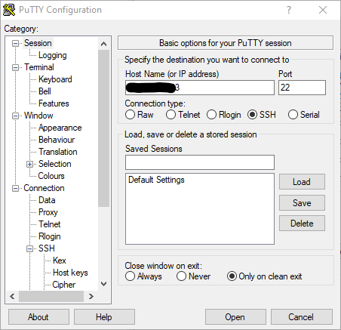Collapse the SSH tree node

[x=30, y=248]
